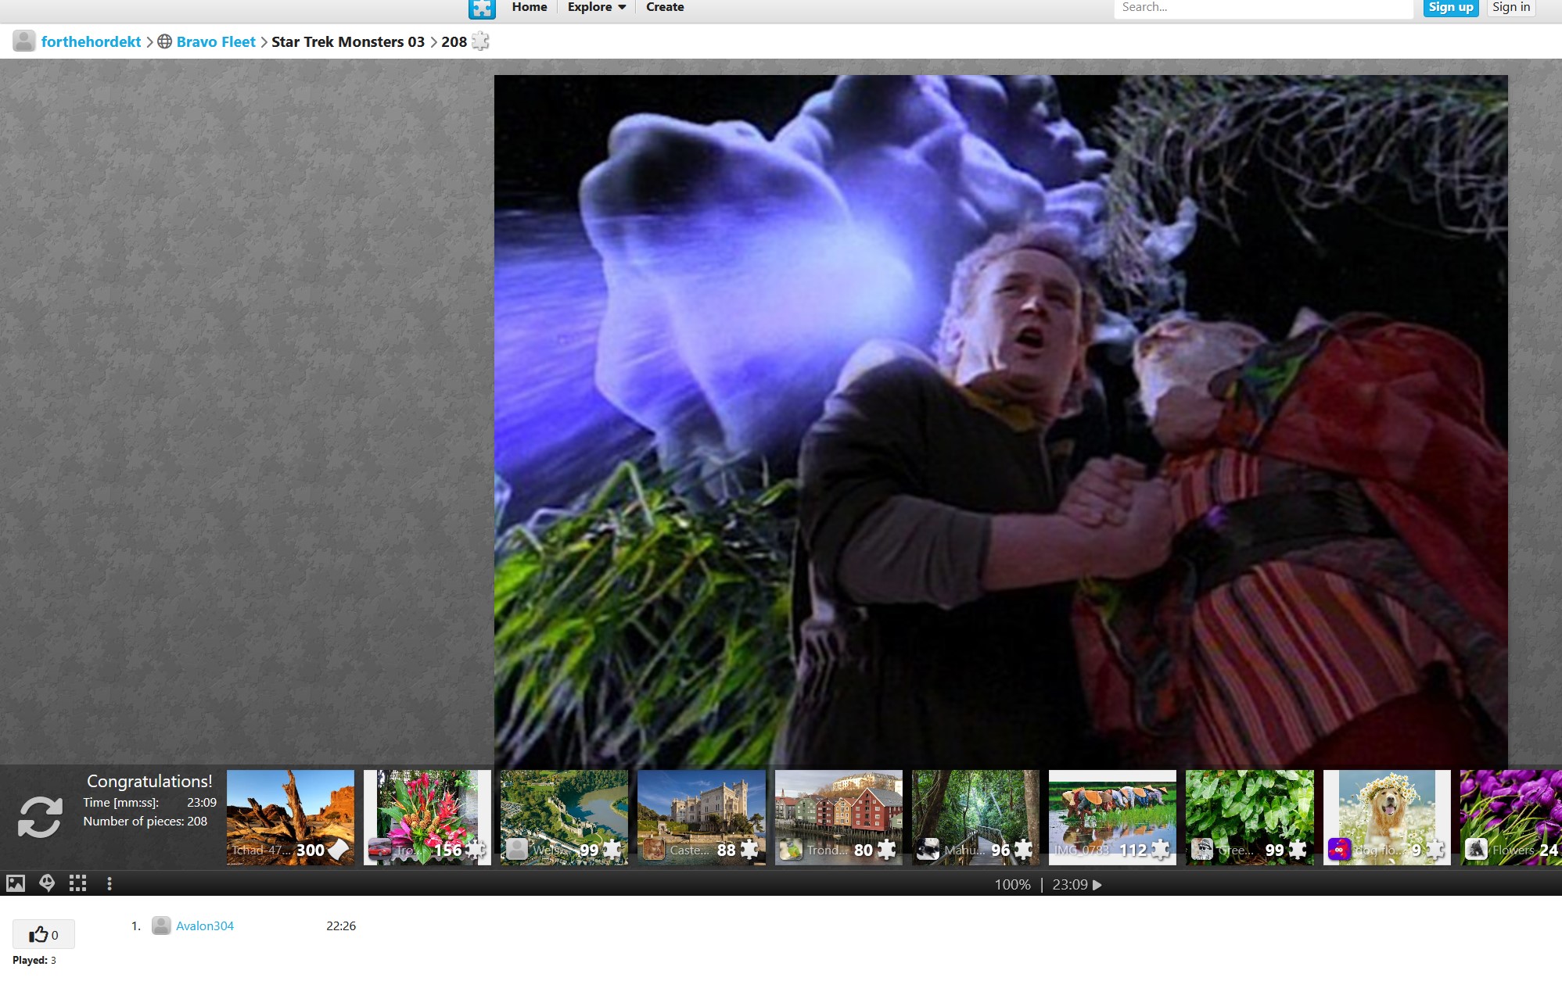The height and width of the screenshot is (981, 1562).
Task: Click the Jigsaw Planet logo icon
Action: pyautogui.click(x=482, y=9)
